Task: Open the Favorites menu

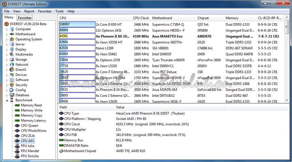Action: tap(45, 11)
